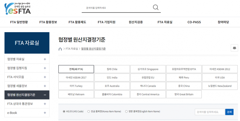Image resolution: width=240 pixels, height=121 pixels.
Task: Click the home icon in breadcrumb
Action: click(x=60, y=49)
